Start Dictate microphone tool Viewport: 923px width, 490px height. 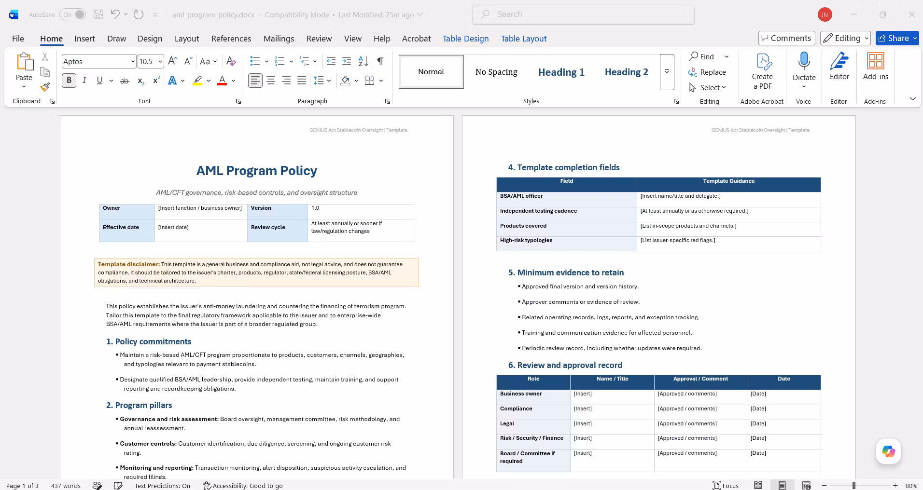pyautogui.click(x=804, y=70)
